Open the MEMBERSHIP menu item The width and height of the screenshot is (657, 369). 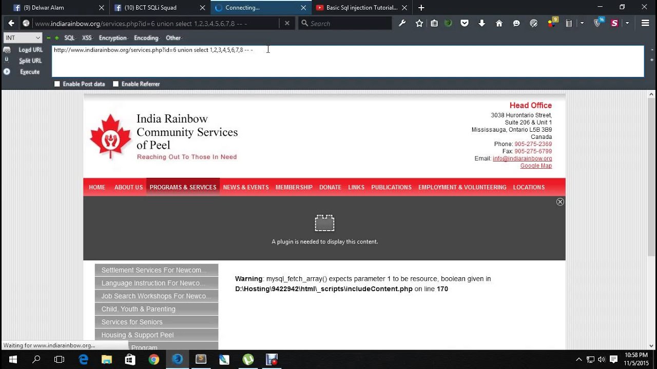294,187
